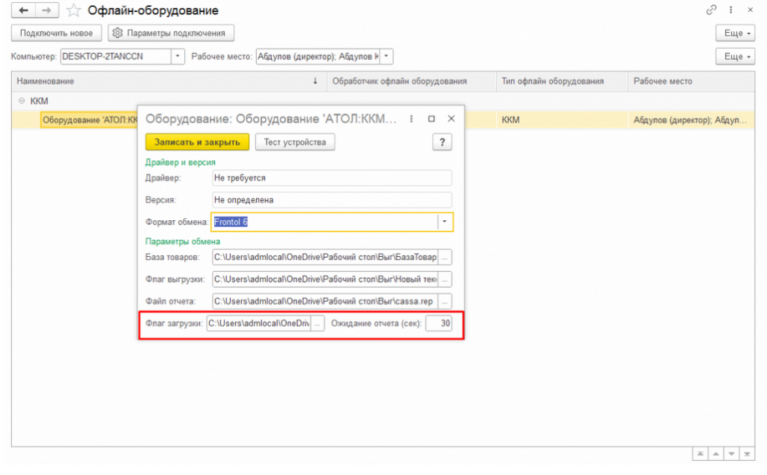Copy link using the chain icon
This screenshot has width=767, height=475.
[712, 10]
